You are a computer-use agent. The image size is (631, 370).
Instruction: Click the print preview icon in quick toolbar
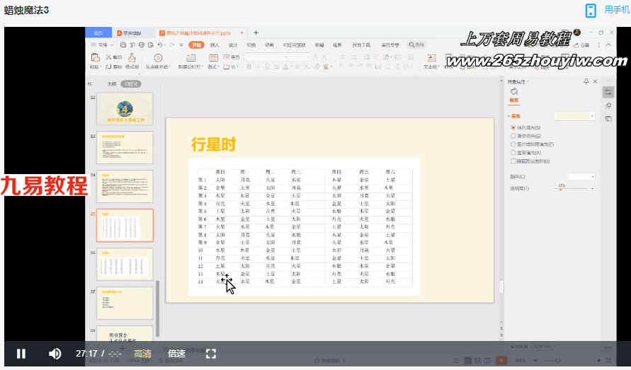click(151, 45)
